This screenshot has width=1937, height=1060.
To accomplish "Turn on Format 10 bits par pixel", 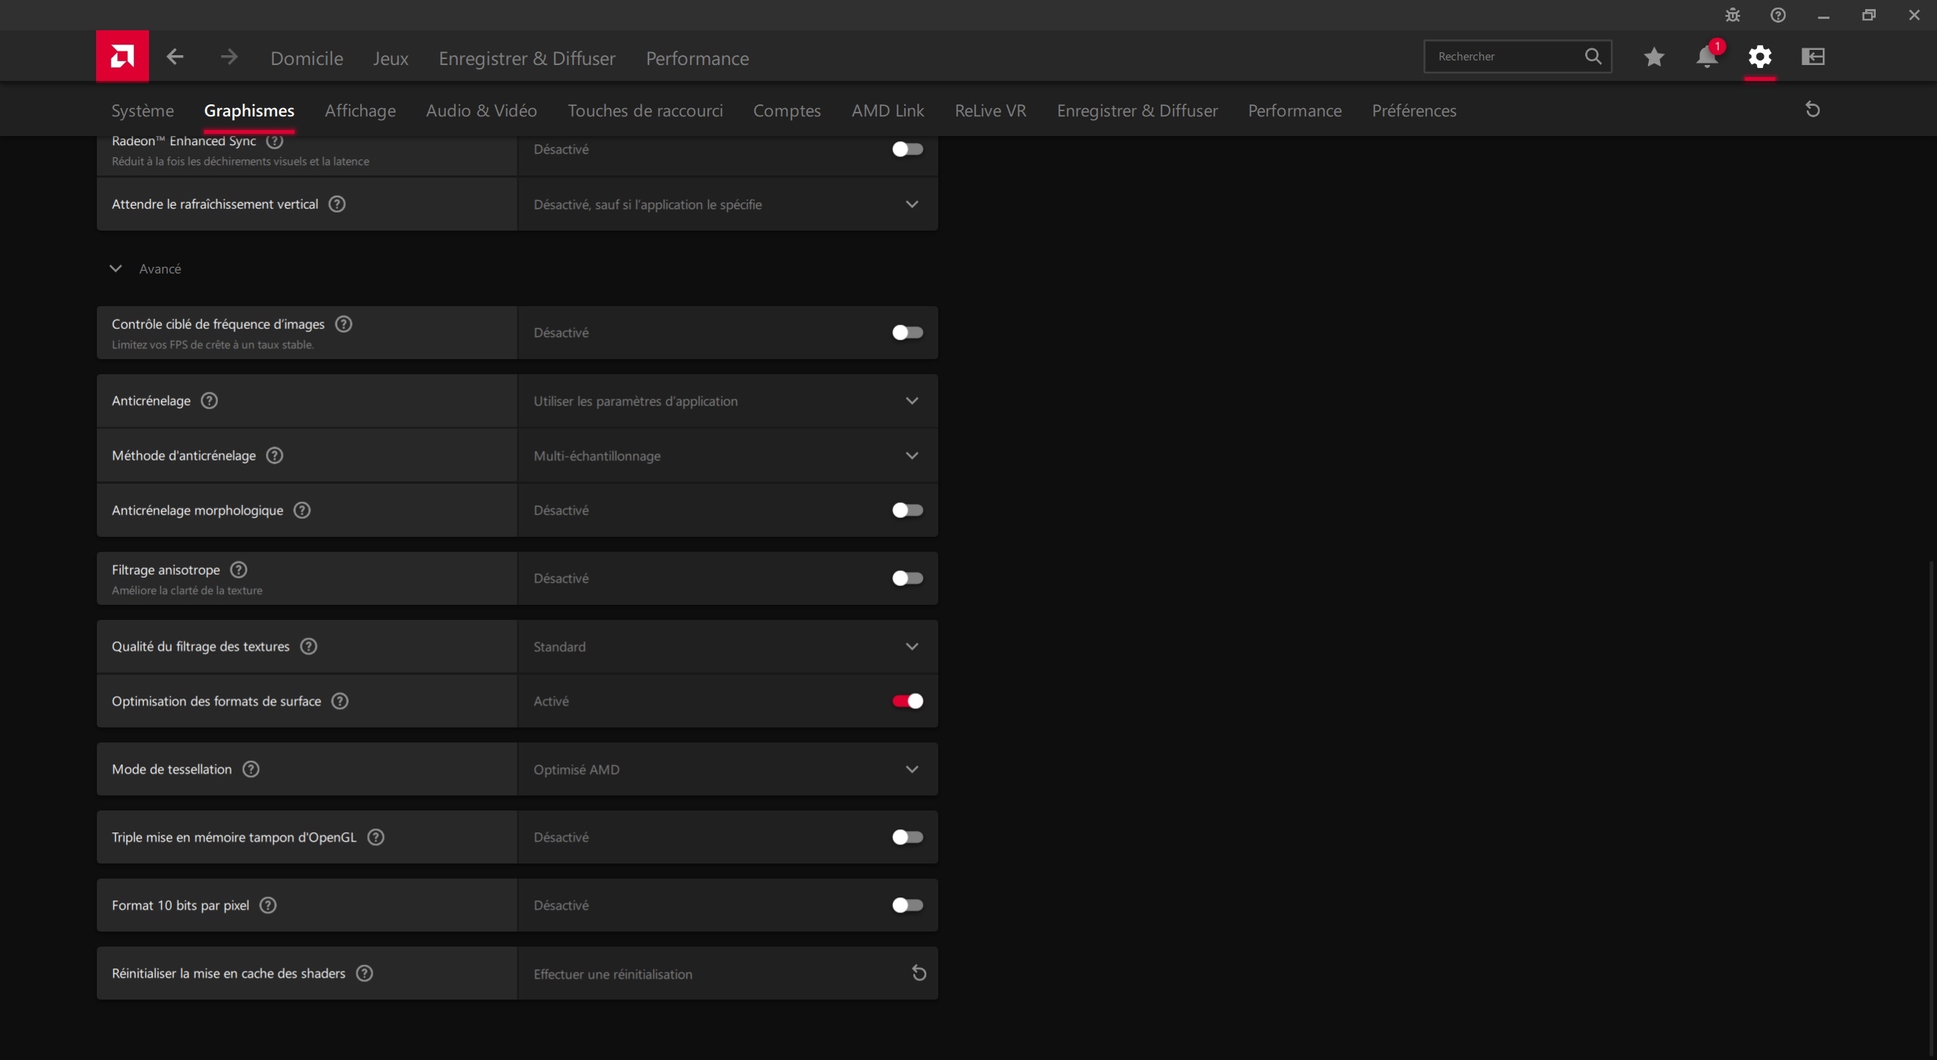I will (907, 905).
